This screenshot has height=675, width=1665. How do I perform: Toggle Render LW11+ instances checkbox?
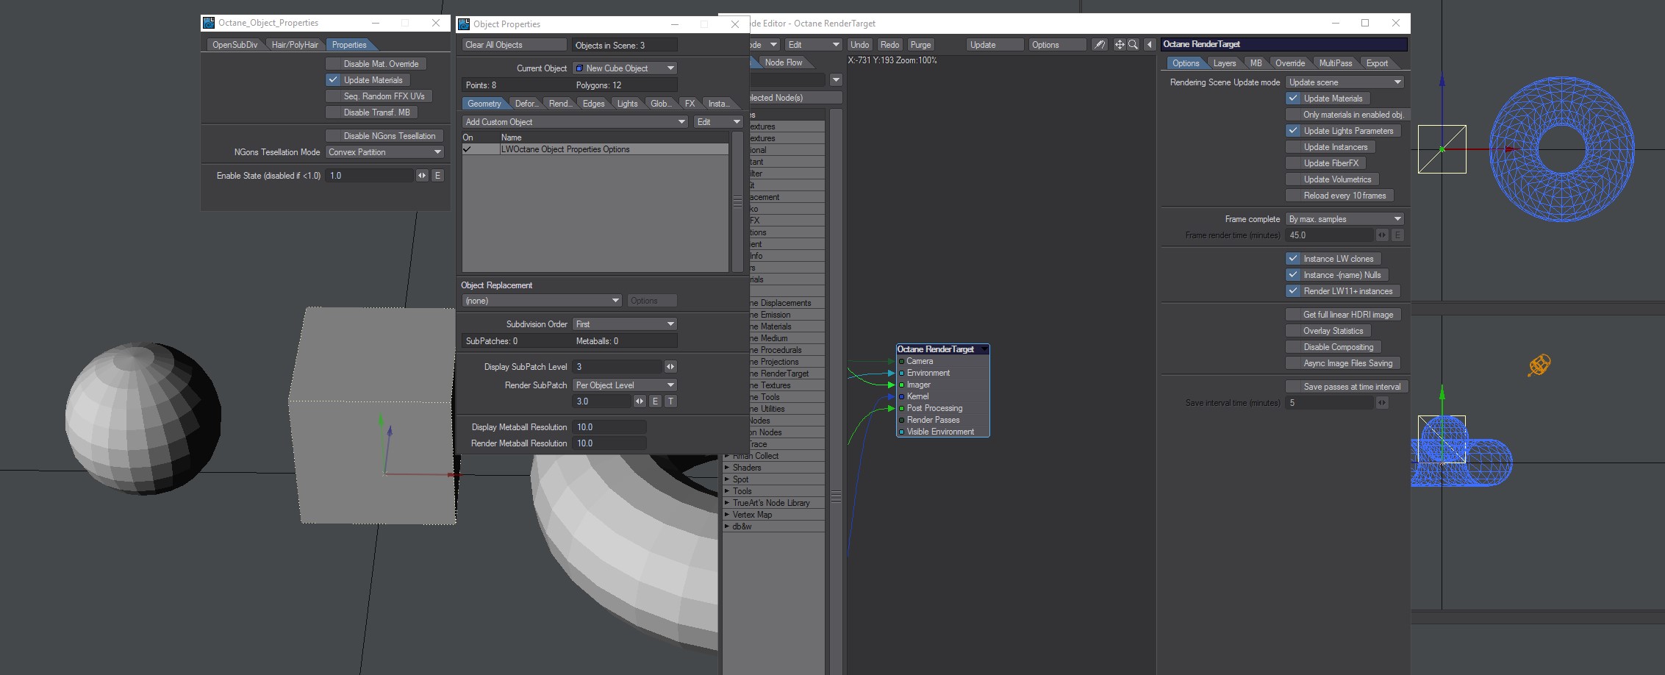tap(1343, 291)
